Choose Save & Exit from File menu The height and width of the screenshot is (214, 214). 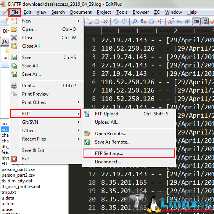45,150
